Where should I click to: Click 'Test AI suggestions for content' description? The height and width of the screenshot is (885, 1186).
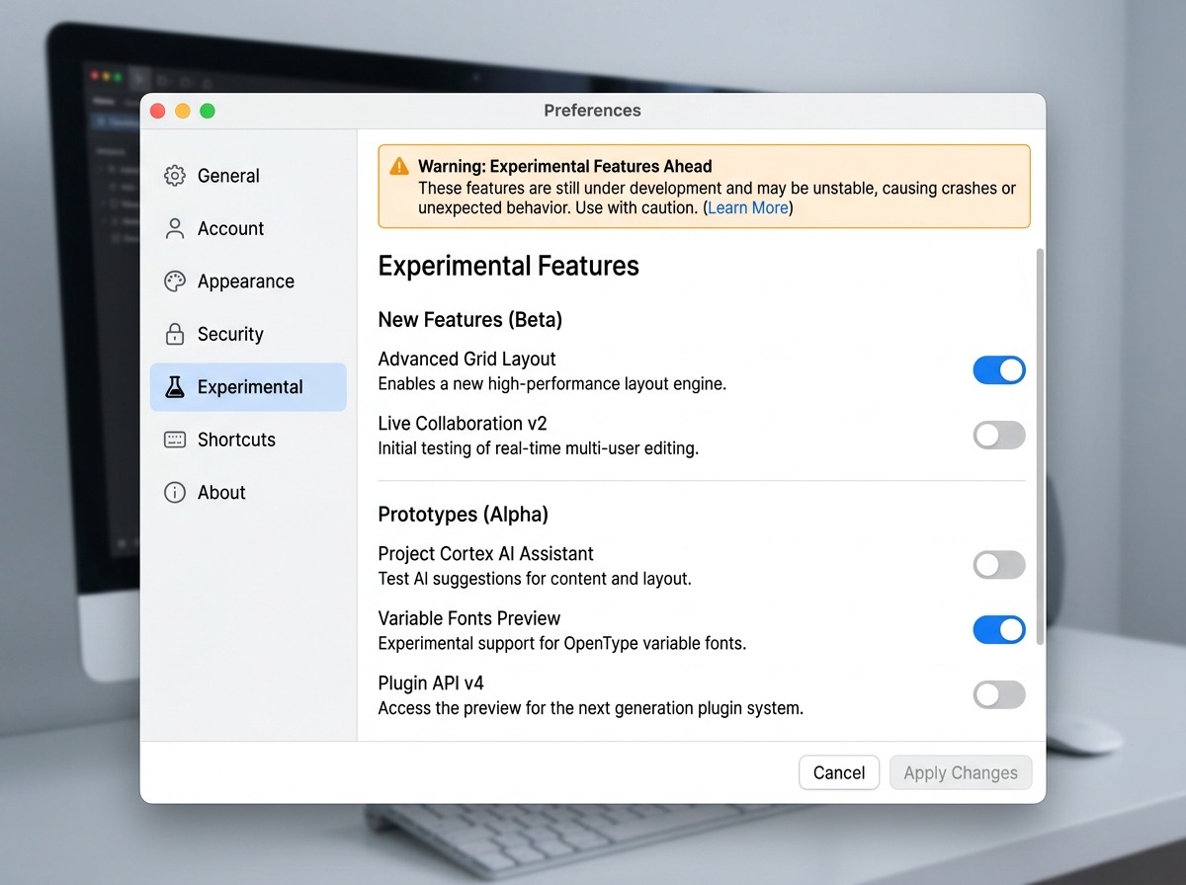[x=535, y=579]
